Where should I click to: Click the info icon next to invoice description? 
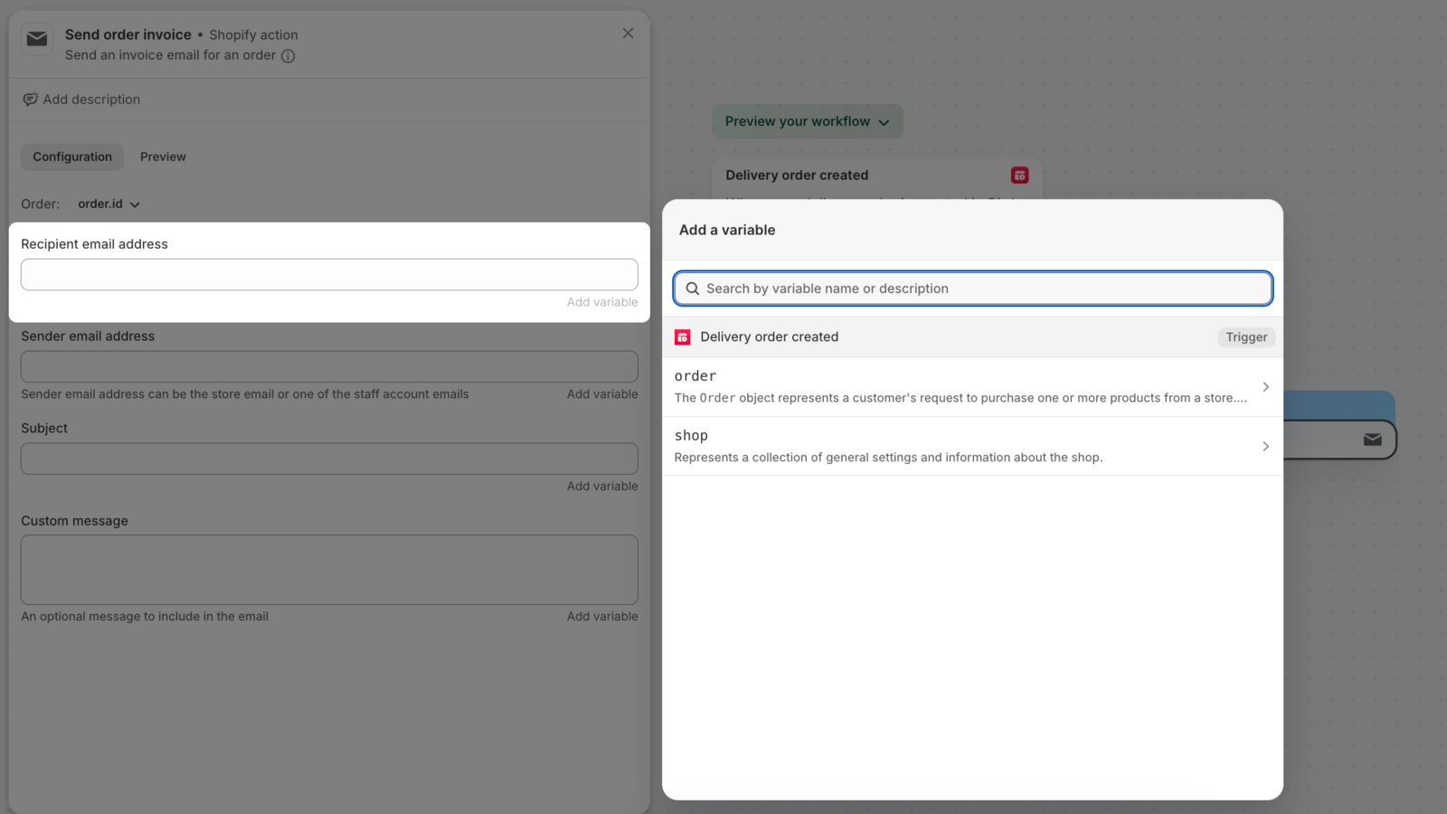tap(288, 56)
